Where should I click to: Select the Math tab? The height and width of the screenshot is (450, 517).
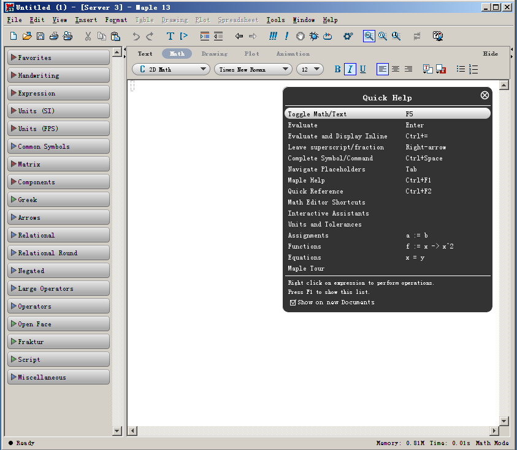[x=177, y=54]
